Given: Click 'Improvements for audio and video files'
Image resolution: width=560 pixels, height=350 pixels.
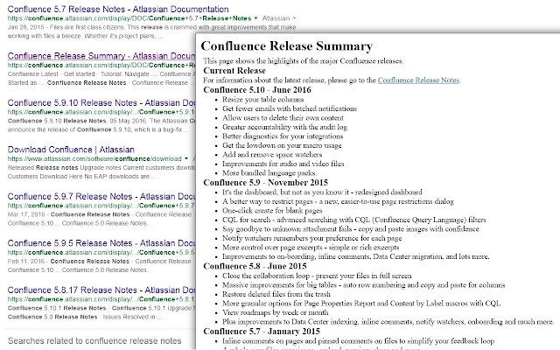Looking at the screenshot, I should point(283,164).
